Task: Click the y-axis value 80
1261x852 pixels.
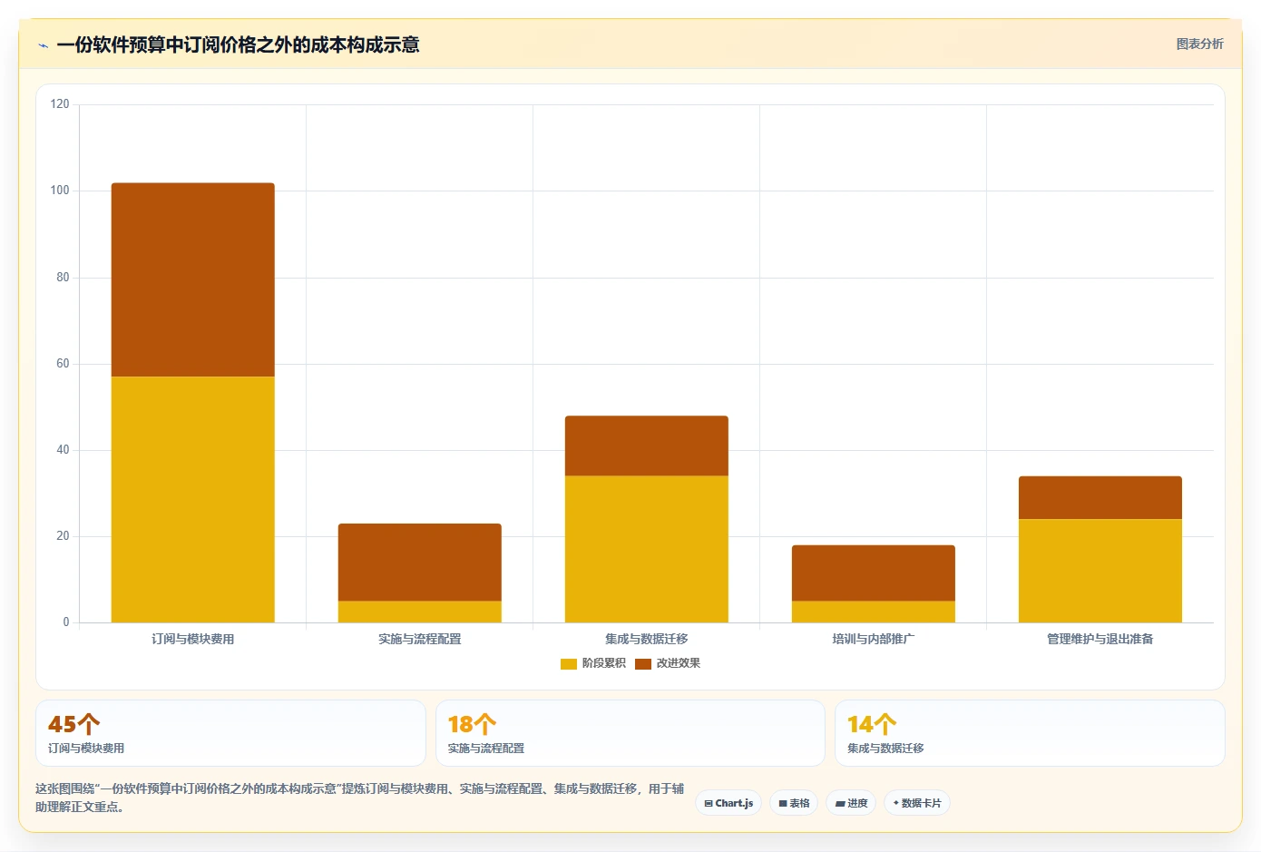Action: (63, 278)
